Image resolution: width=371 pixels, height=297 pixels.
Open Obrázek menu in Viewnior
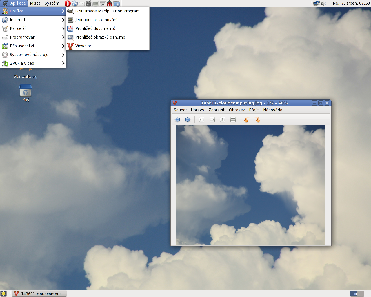(237, 110)
